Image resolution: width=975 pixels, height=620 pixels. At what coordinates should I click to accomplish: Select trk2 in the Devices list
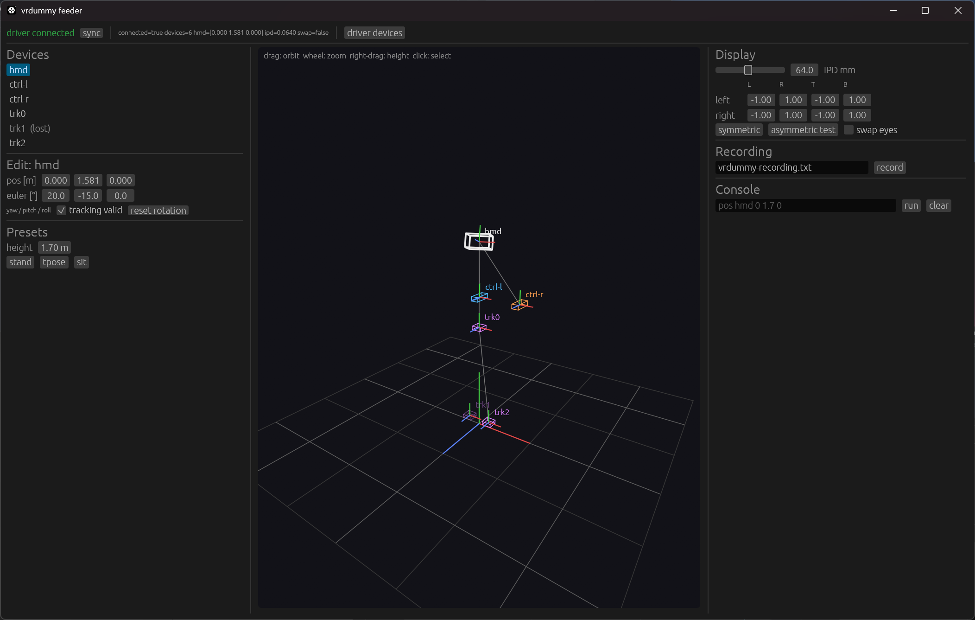point(17,143)
